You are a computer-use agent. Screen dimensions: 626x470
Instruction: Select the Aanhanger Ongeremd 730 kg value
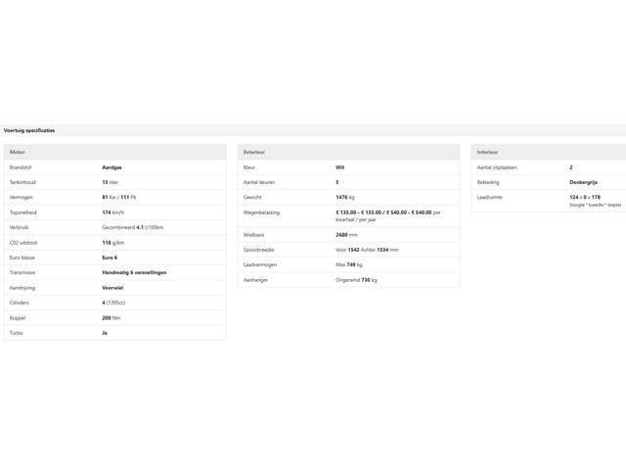click(x=356, y=280)
